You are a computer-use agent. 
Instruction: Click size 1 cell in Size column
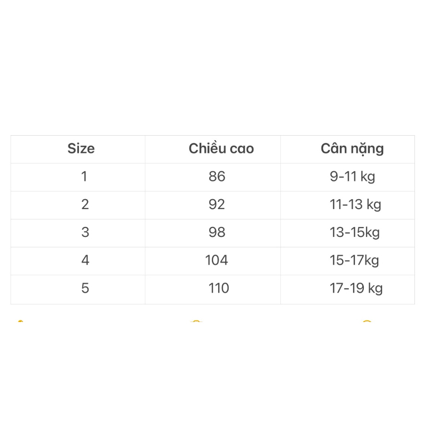click(84, 176)
